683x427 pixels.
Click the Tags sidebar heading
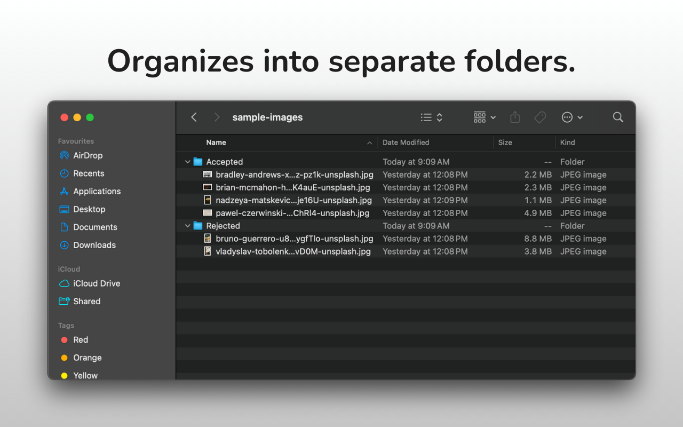point(66,326)
